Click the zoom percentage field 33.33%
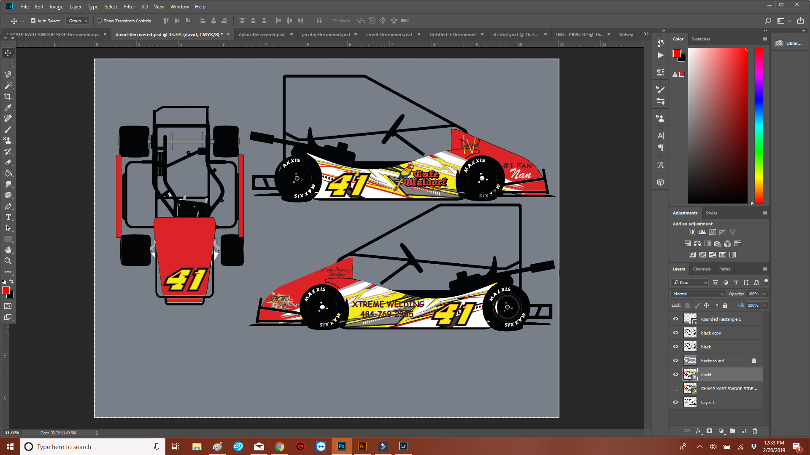Image resolution: width=810 pixels, height=455 pixels. [12, 433]
